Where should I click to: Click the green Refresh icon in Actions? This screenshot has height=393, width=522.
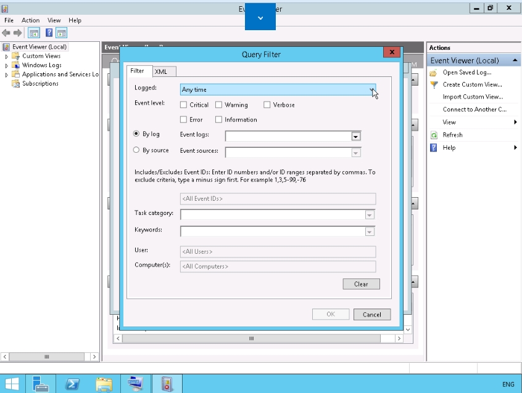click(x=434, y=135)
